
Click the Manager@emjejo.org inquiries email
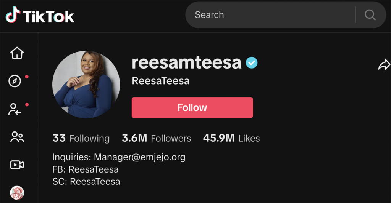point(139,157)
